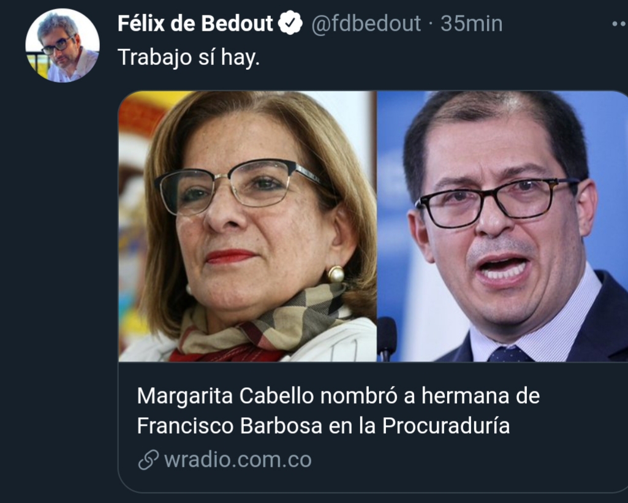Open the Félix de Bedout display name
This screenshot has width=628, height=503.
pyautogui.click(x=195, y=23)
